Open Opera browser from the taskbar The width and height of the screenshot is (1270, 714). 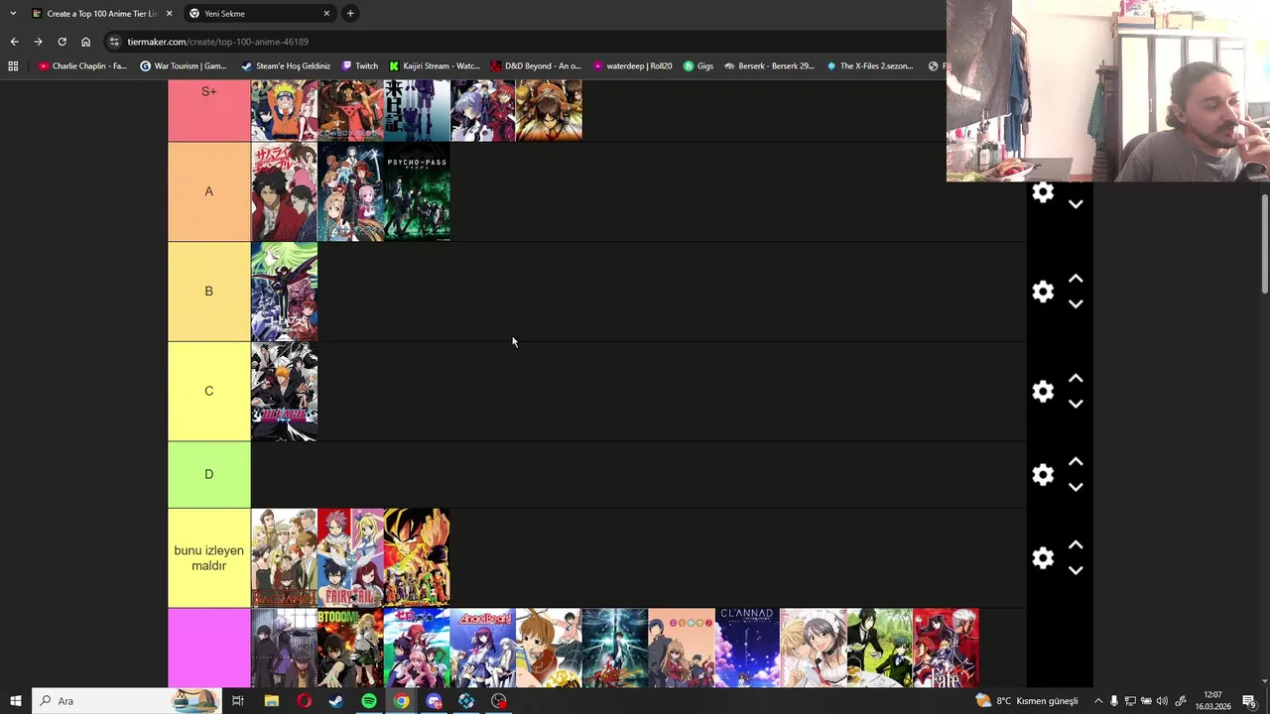tap(304, 701)
